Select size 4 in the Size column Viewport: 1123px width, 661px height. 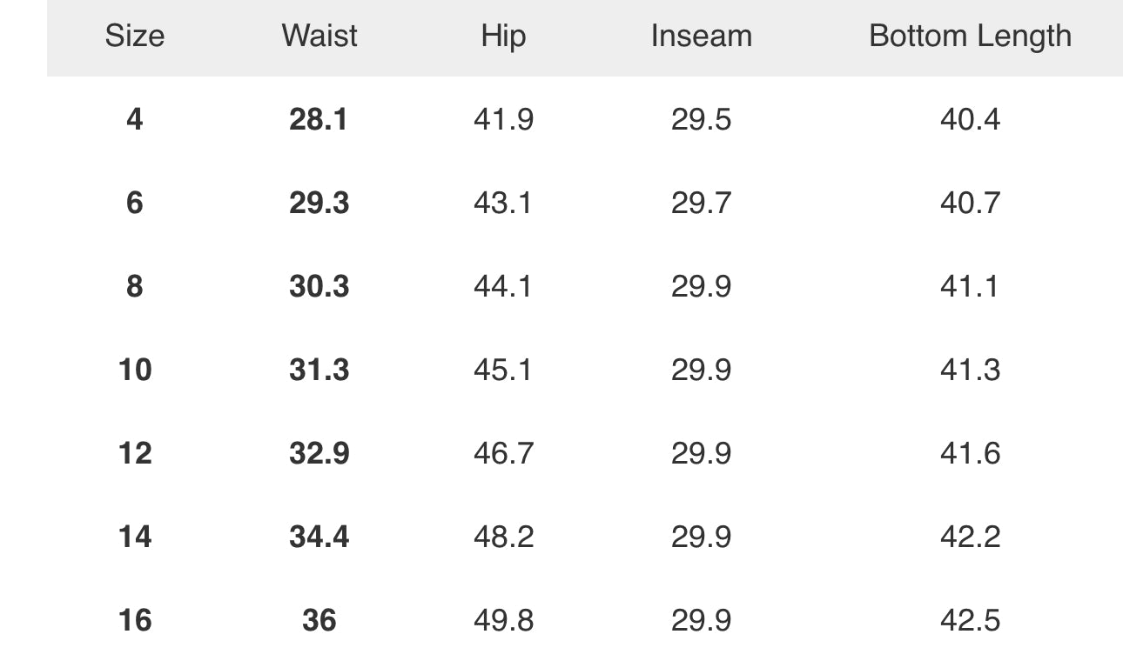(134, 119)
